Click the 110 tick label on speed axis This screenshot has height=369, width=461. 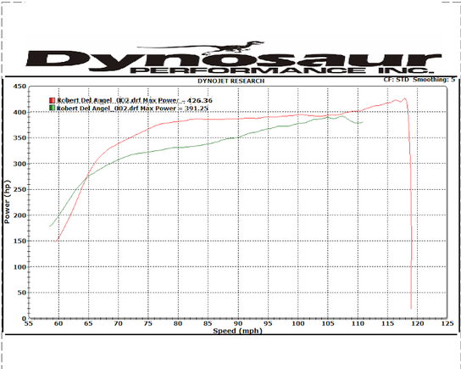pos(358,324)
